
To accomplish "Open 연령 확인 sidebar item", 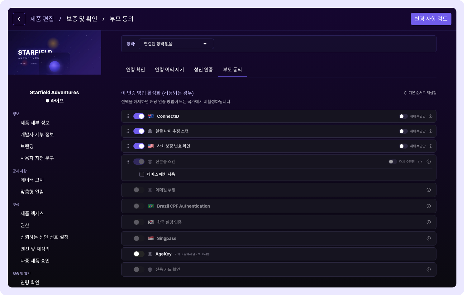I will pos(30,282).
